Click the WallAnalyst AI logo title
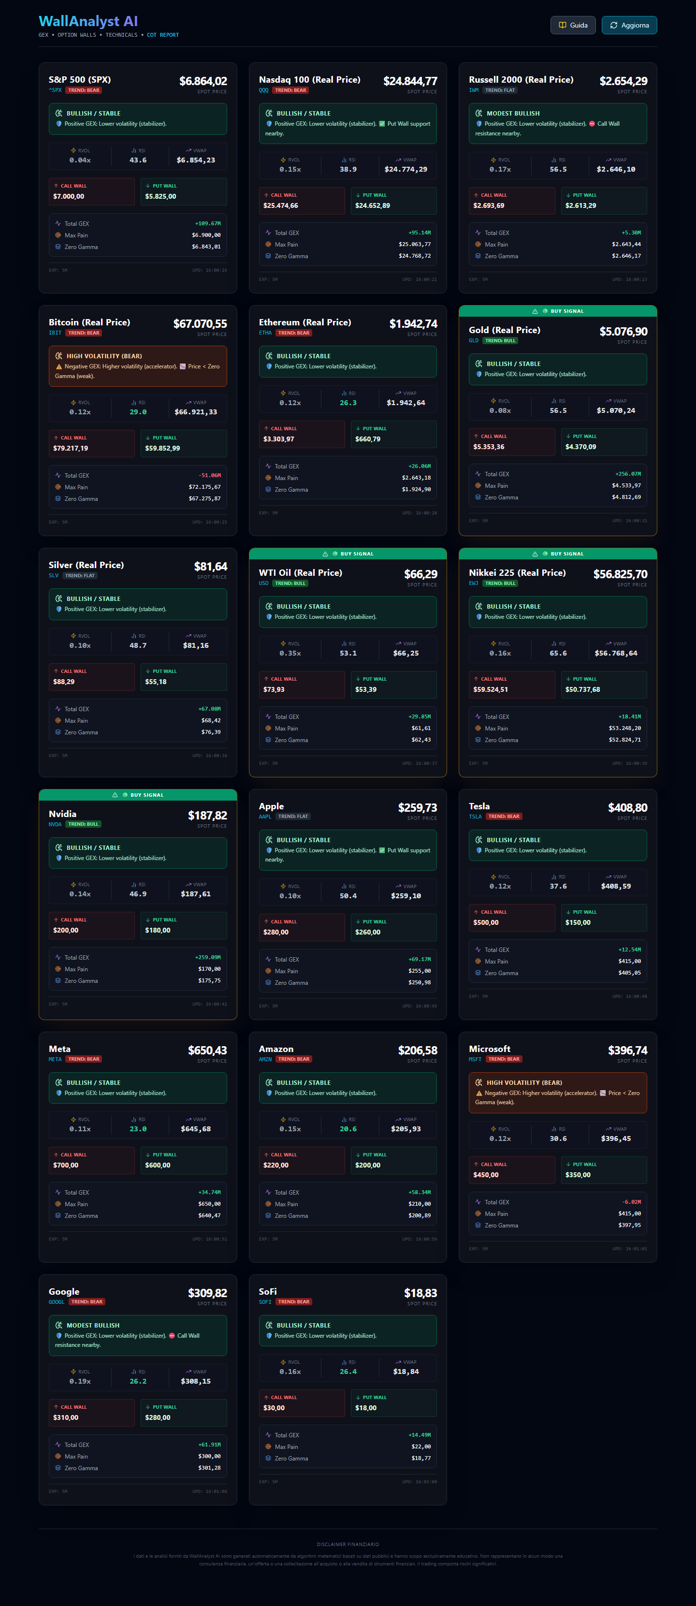Viewport: 696px width, 1606px height. point(88,21)
